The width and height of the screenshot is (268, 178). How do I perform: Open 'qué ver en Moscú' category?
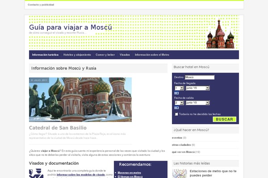point(183,152)
